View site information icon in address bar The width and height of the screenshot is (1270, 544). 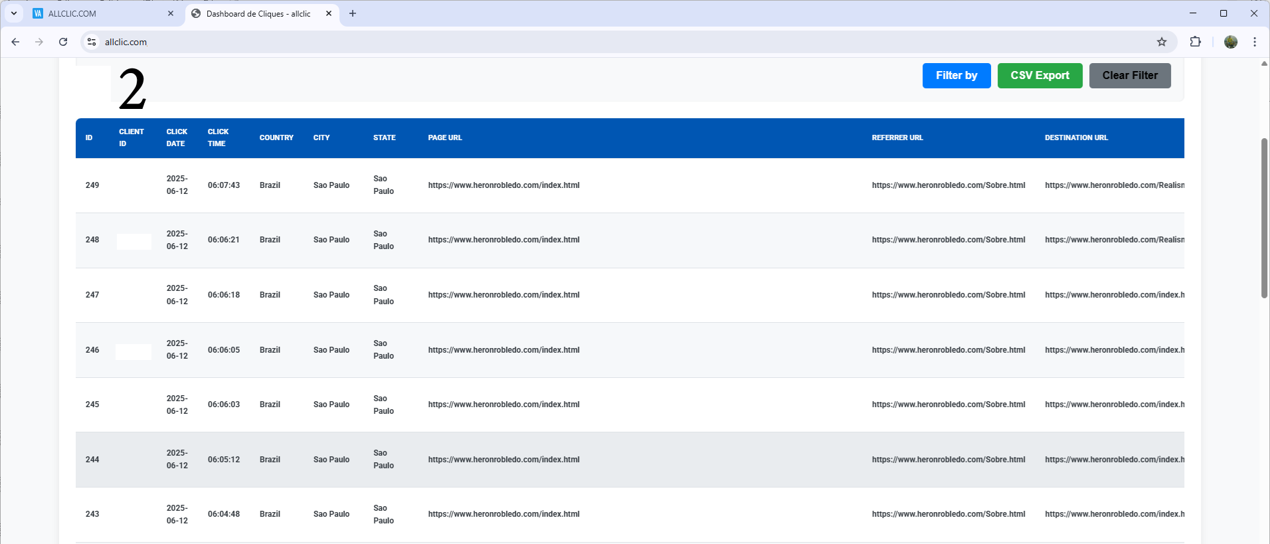[x=92, y=42]
